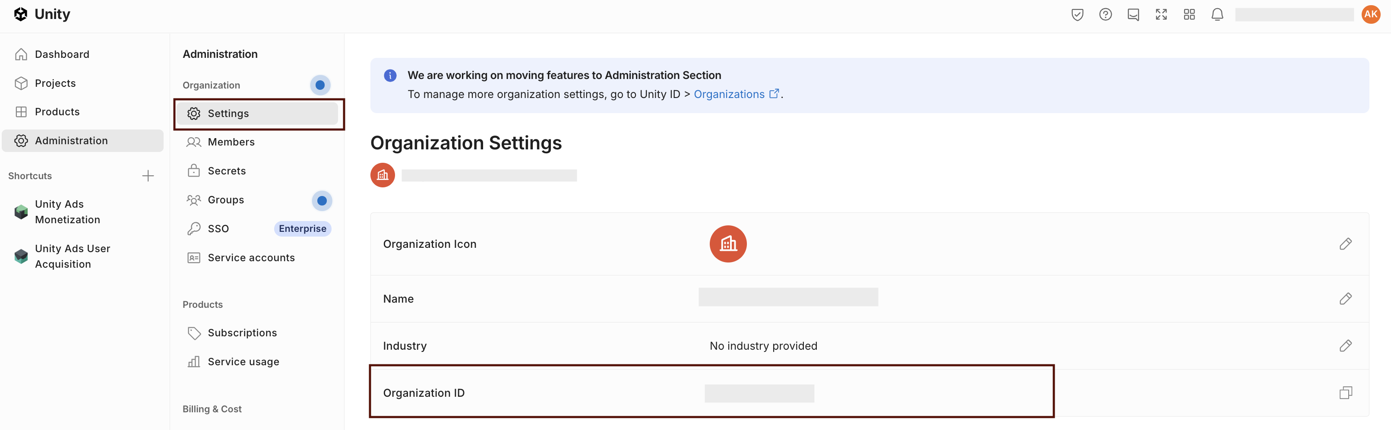The width and height of the screenshot is (1391, 430).
Task: Open SSO Enterprise settings
Action: [x=218, y=229]
